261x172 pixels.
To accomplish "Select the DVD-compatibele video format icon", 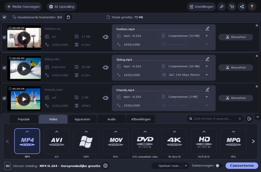I will (145, 141).
